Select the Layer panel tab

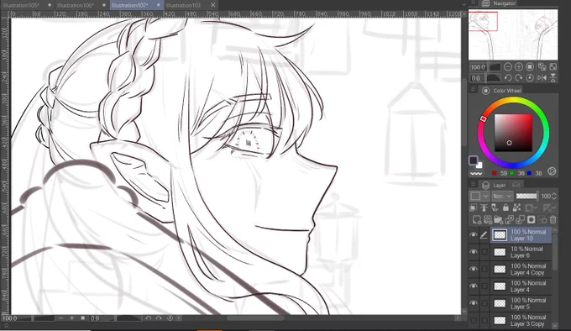pyautogui.click(x=494, y=185)
